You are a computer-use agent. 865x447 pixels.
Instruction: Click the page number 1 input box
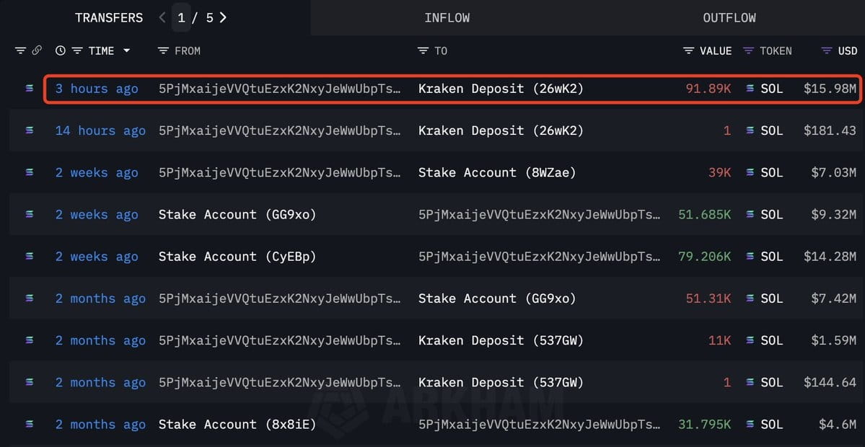click(x=181, y=17)
